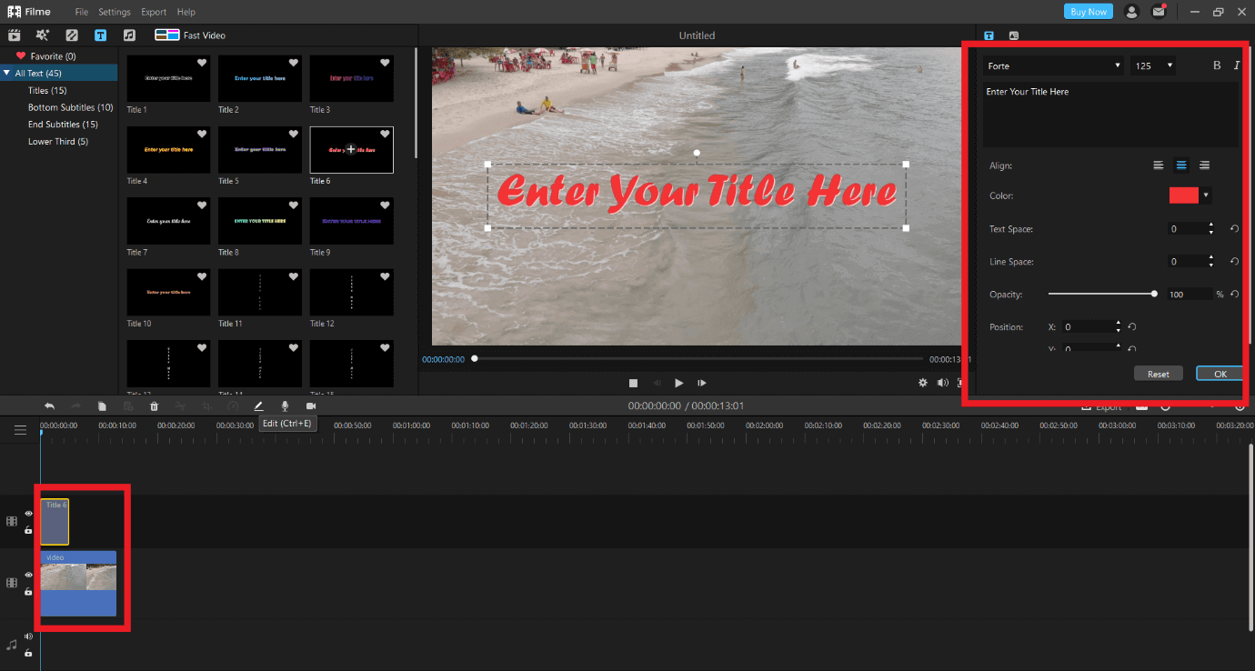
Task: Select End Subtitles (15) category
Action: pyautogui.click(x=63, y=124)
